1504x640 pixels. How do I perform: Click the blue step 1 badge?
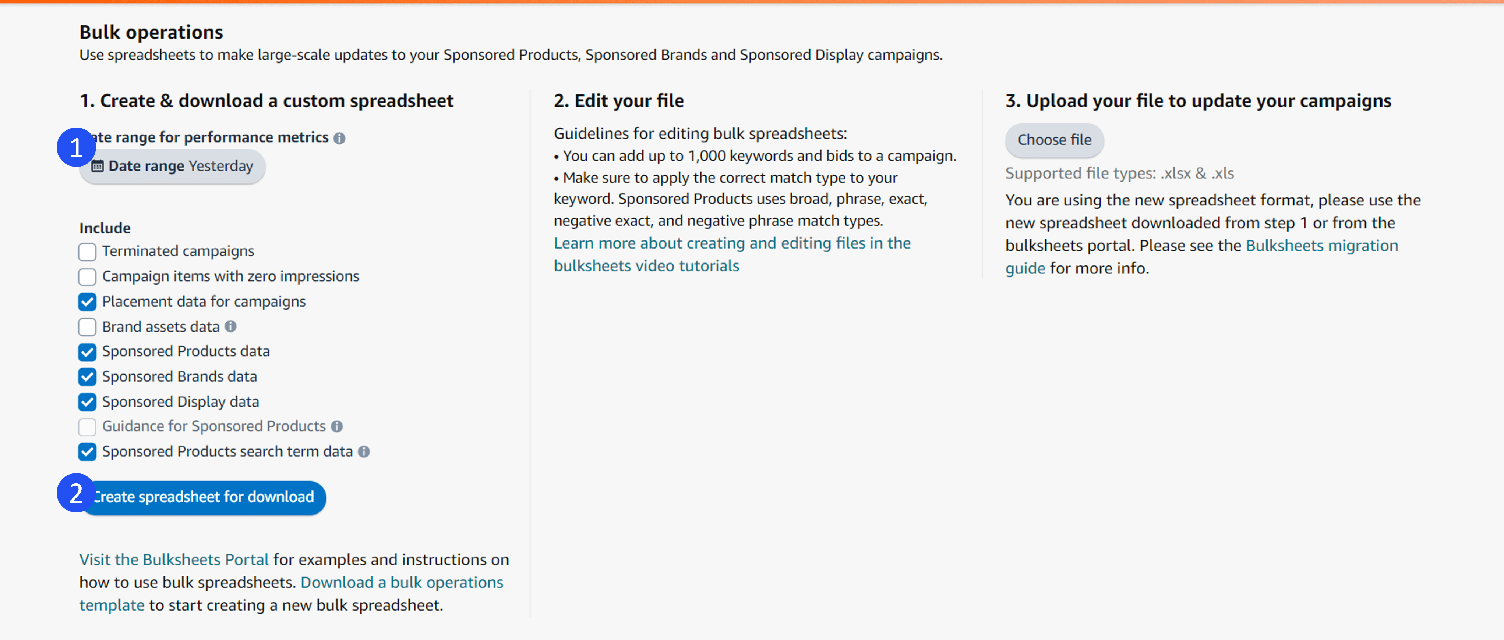point(76,147)
